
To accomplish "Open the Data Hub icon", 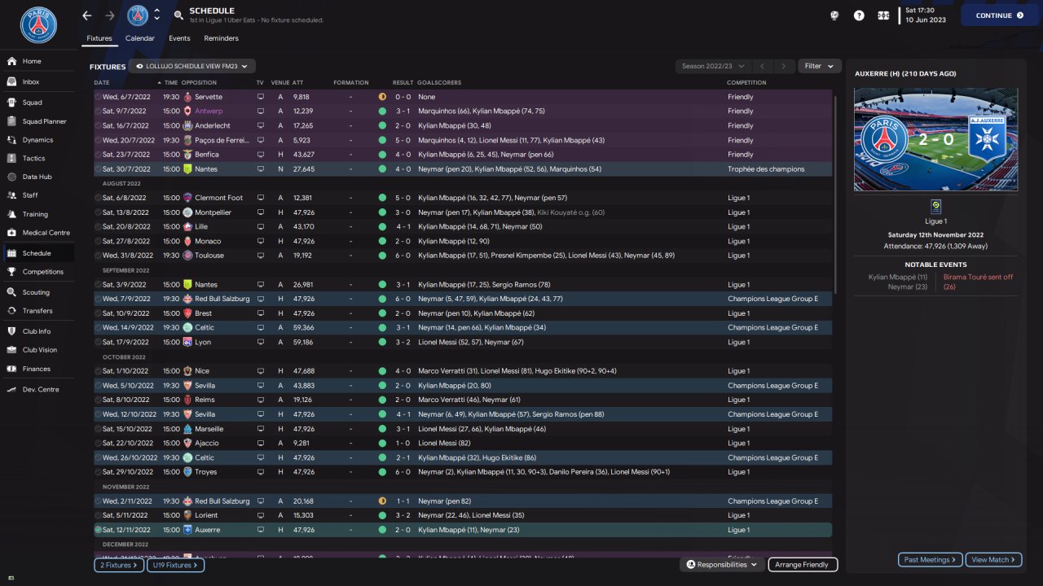I will click(x=11, y=177).
